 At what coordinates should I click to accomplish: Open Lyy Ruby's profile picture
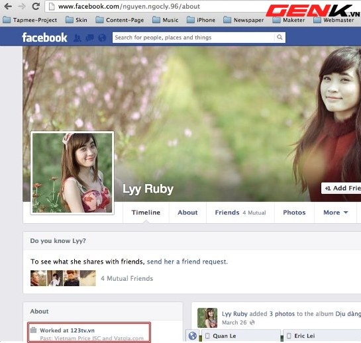point(72,173)
